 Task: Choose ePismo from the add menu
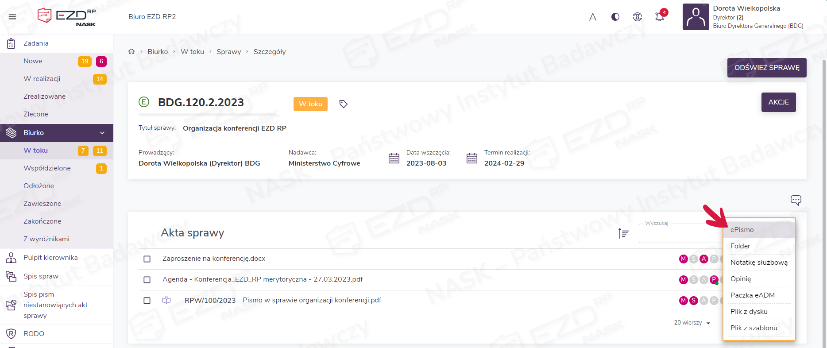742,230
